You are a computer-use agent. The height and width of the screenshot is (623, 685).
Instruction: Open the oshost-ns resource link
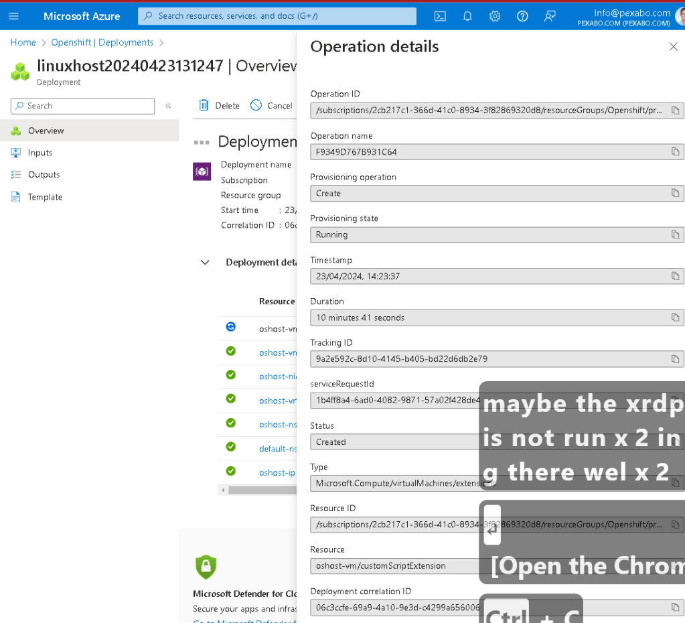pos(278,425)
